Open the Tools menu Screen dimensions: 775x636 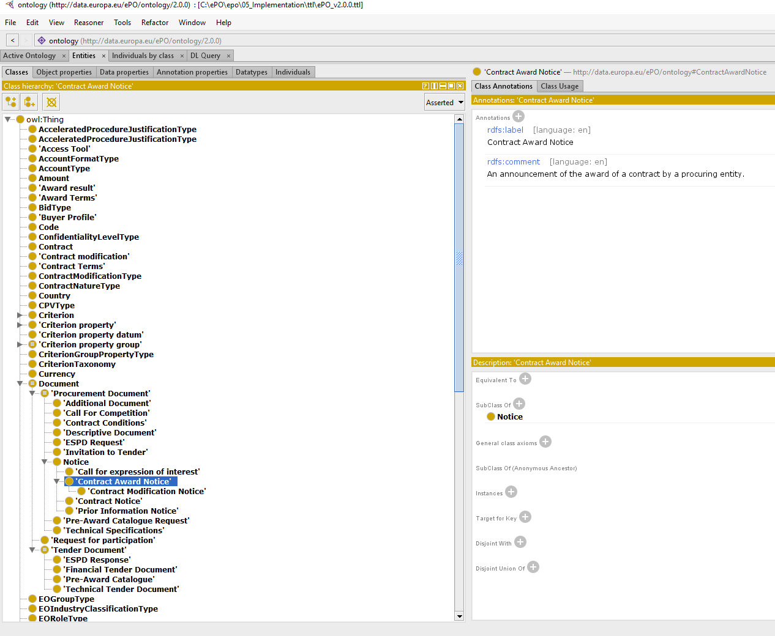coord(122,23)
